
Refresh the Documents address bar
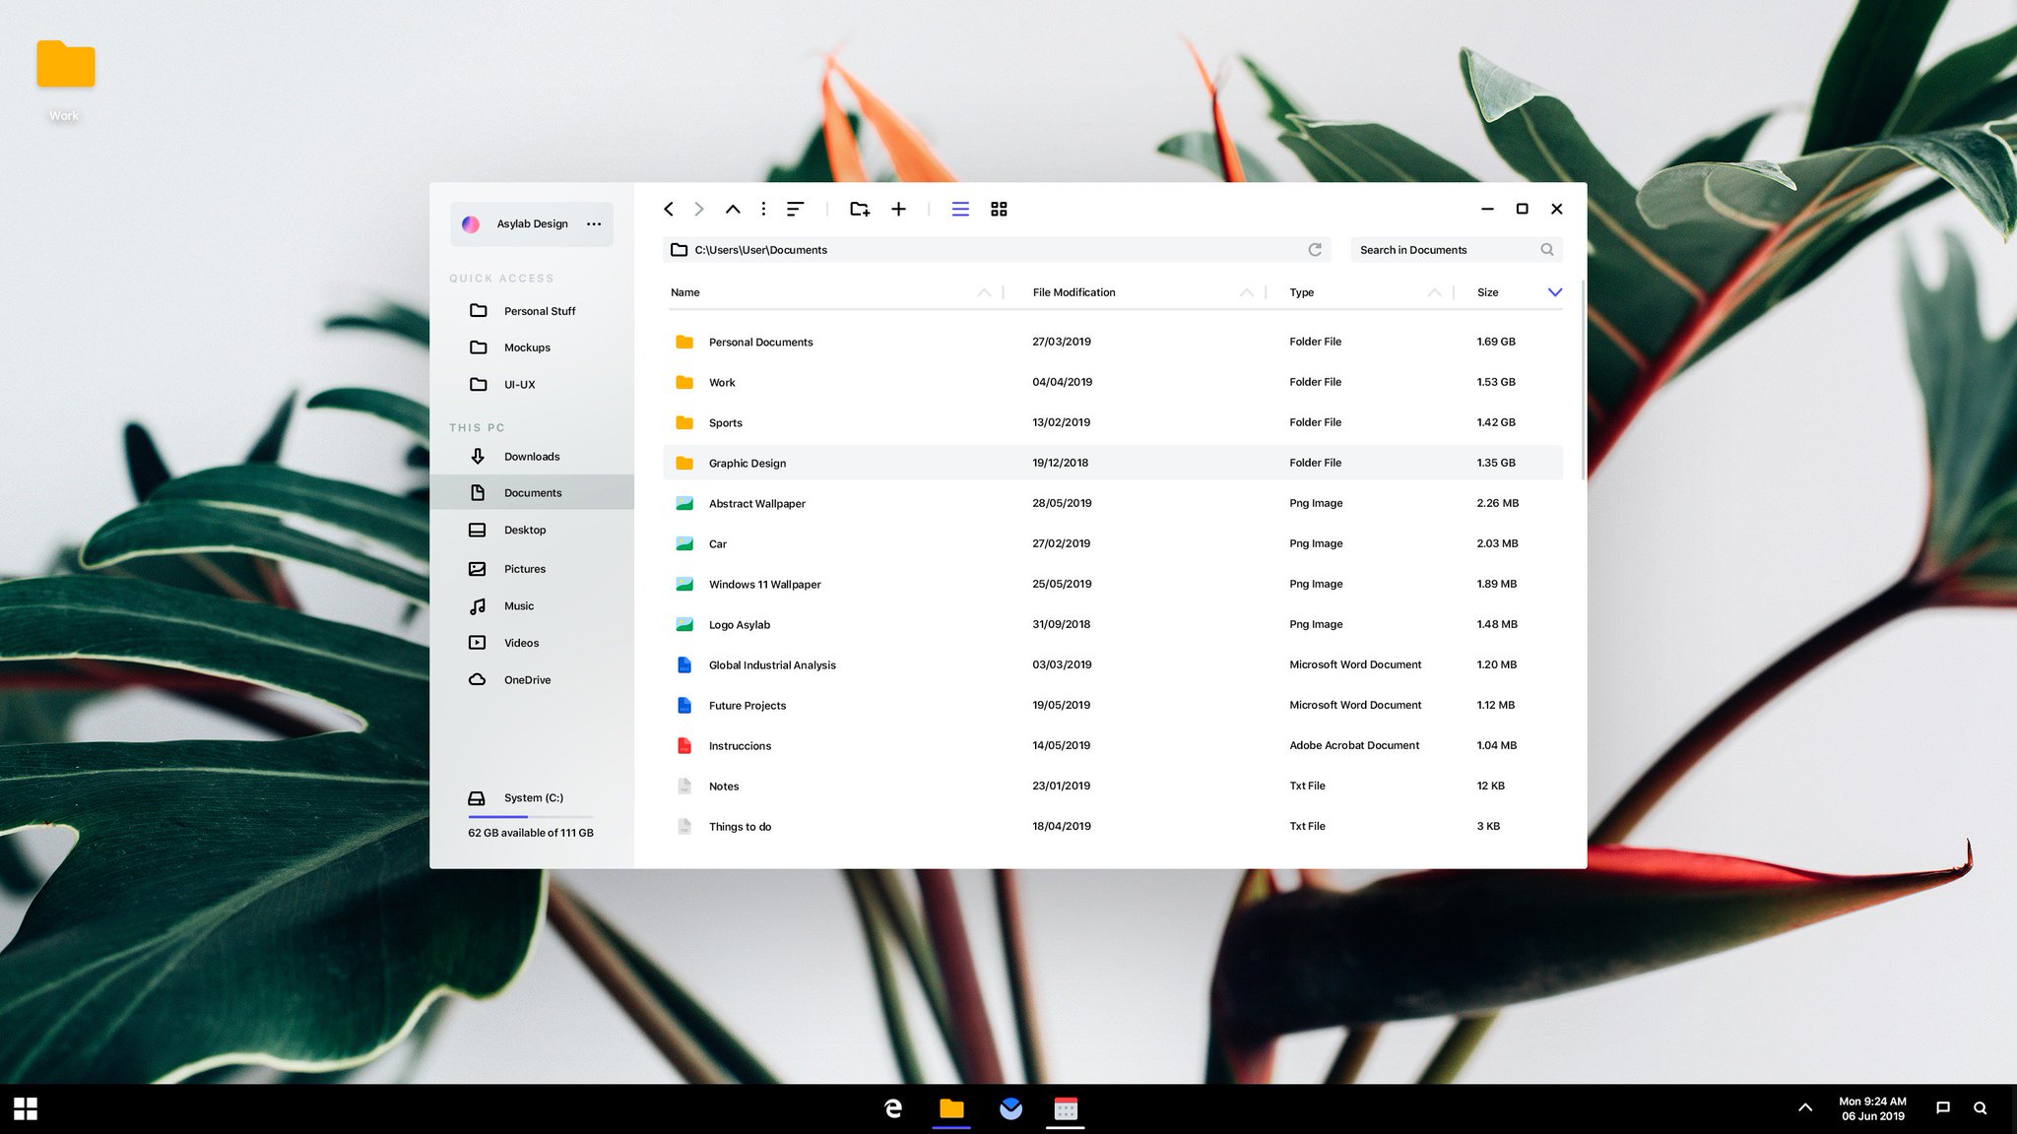pos(1314,250)
